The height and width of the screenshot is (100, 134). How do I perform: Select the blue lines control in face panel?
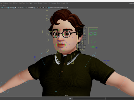pos(97,48)
